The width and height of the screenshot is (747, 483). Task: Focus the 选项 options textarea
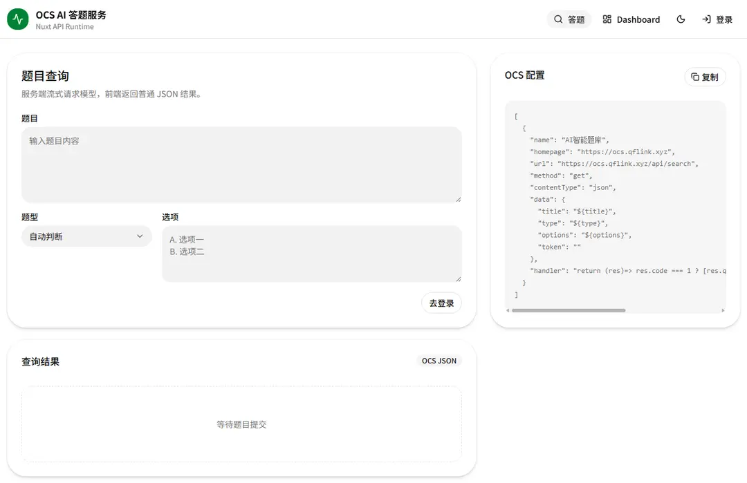pos(311,254)
